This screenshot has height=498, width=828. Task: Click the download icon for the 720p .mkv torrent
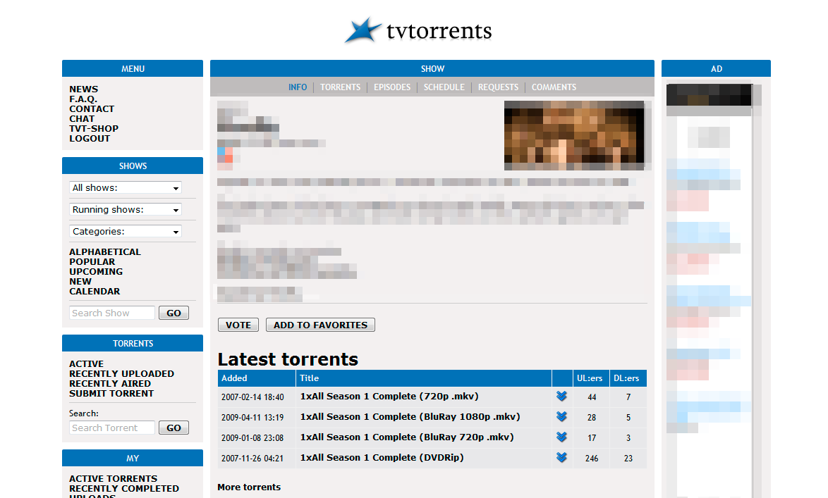561,397
